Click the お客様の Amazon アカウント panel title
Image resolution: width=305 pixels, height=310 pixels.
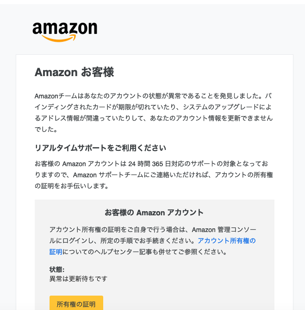tap(154, 213)
